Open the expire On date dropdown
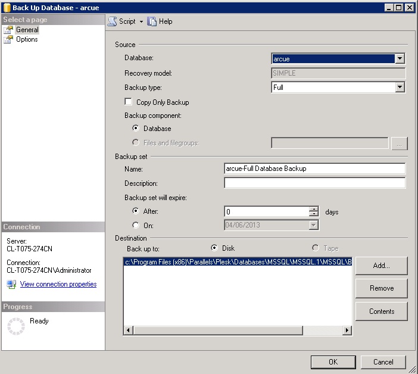418x374 pixels. (x=313, y=225)
